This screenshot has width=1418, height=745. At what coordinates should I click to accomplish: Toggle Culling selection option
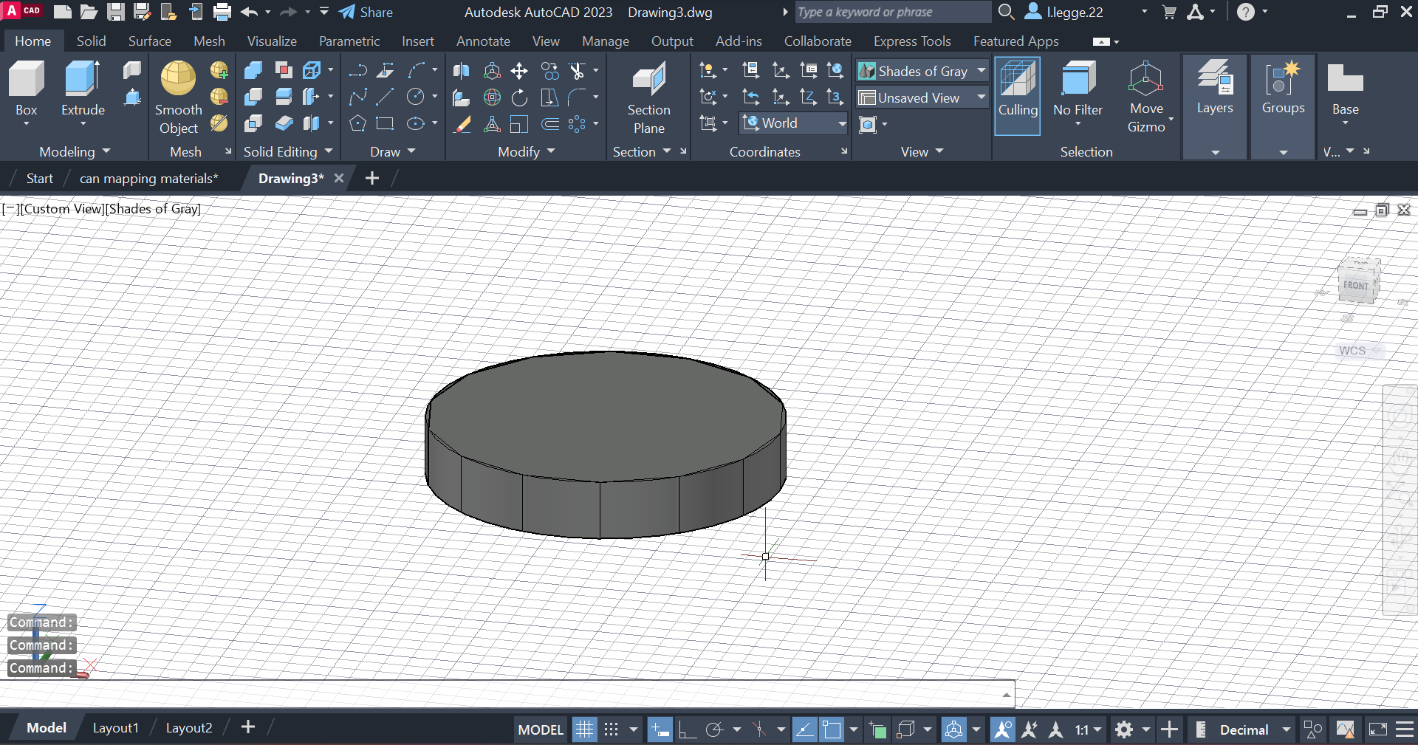click(x=1018, y=96)
